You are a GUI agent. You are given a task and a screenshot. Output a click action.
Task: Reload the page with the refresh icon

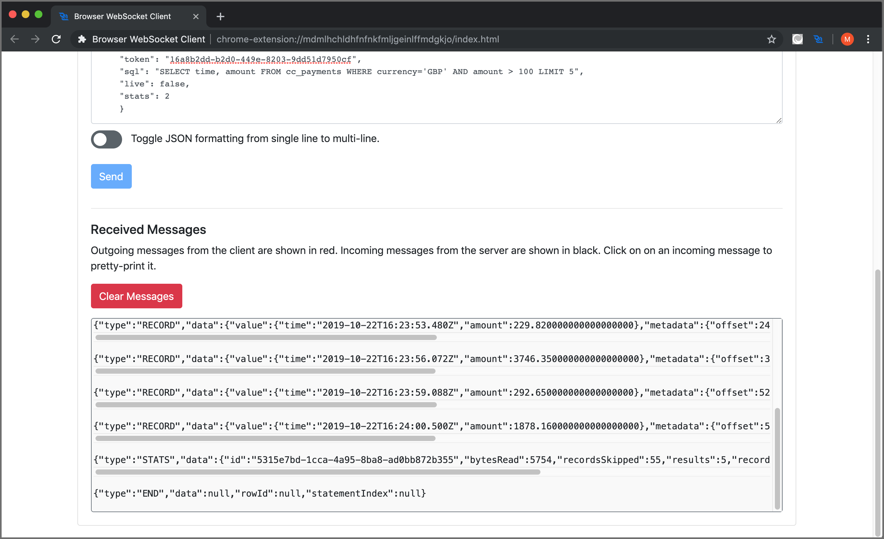56,39
